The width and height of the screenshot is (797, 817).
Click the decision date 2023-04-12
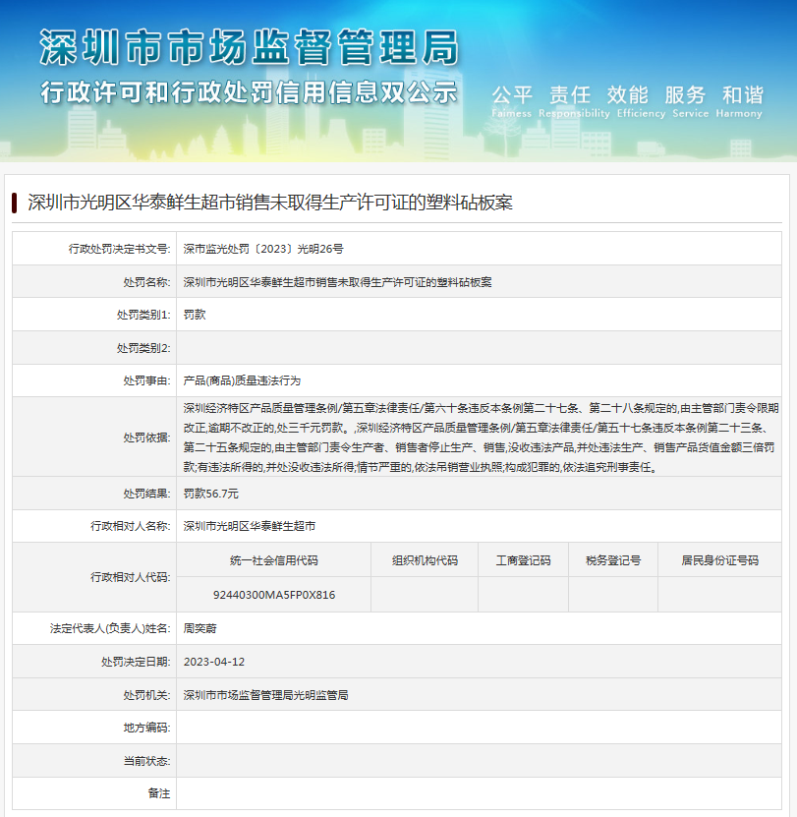pyautogui.click(x=214, y=662)
